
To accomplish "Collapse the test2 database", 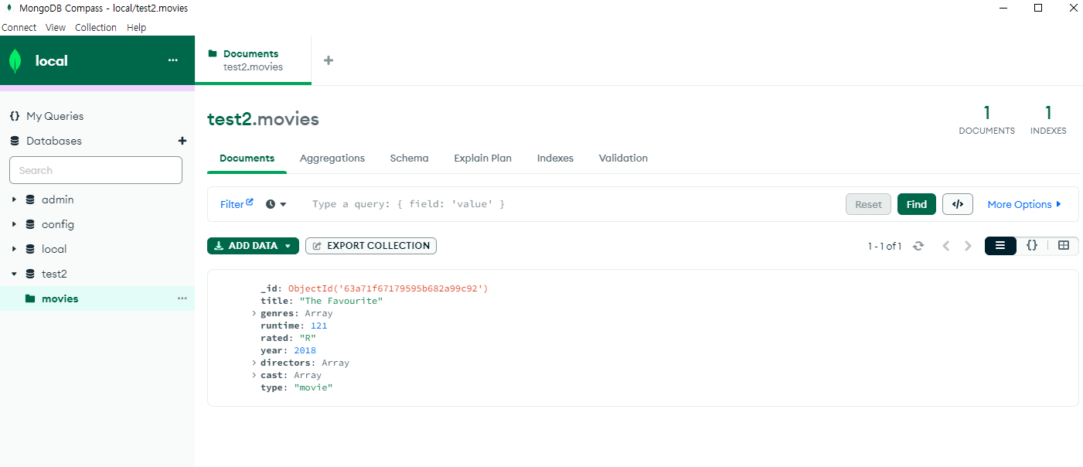I will pyautogui.click(x=14, y=274).
